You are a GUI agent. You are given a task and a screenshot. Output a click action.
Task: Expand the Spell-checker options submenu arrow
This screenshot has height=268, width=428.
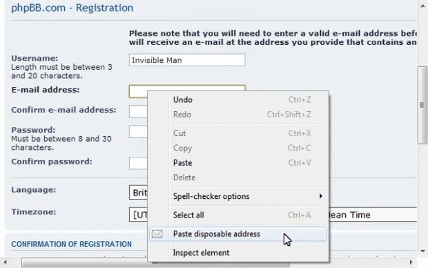(321, 196)
